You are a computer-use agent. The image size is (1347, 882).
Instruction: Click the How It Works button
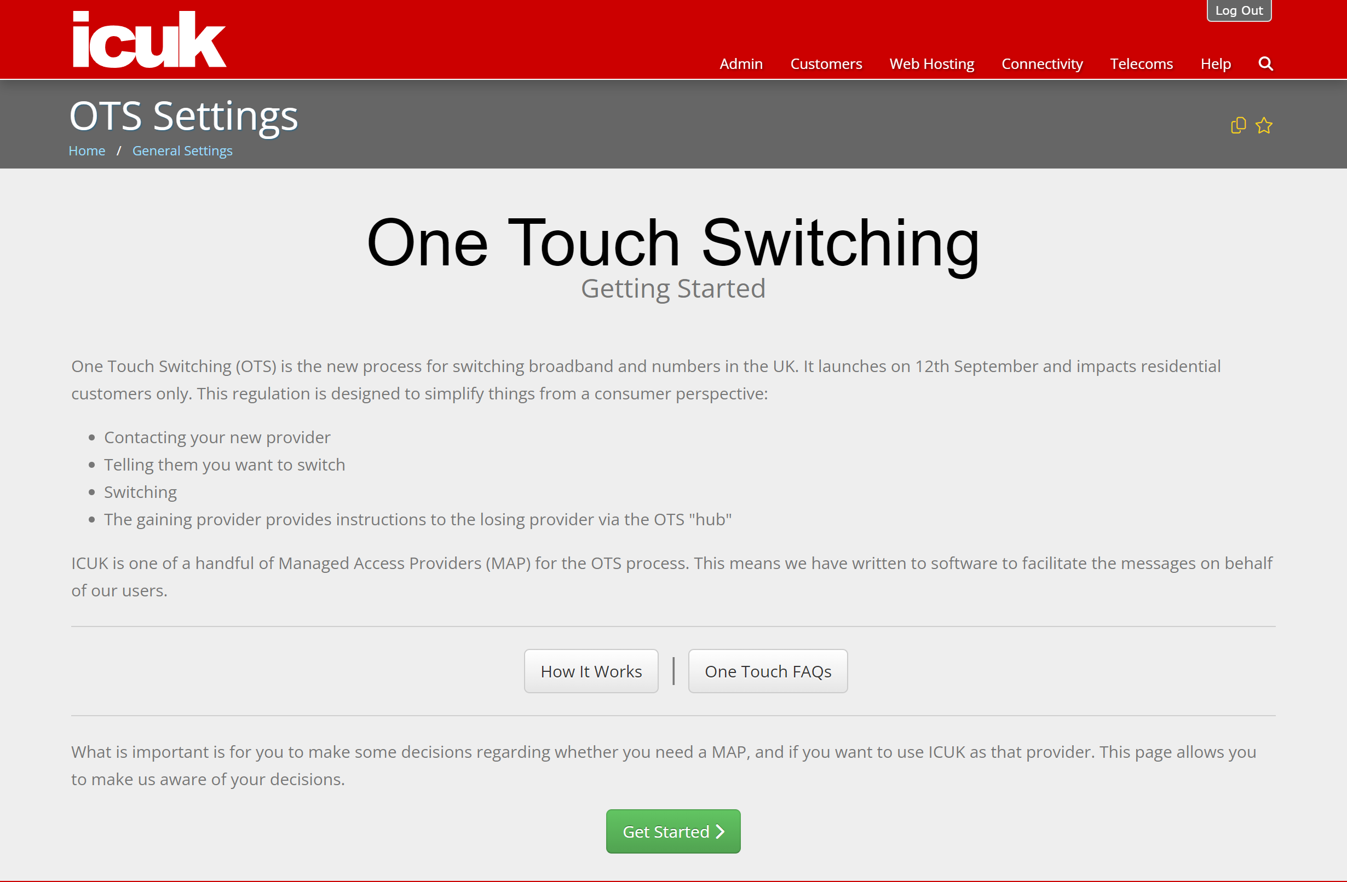click(591, 671)
